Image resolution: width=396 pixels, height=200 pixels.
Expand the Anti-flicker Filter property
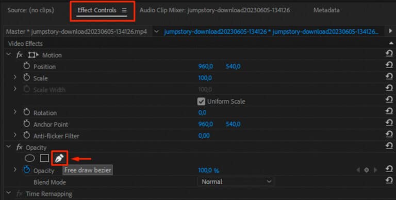[x=15, y=136]
